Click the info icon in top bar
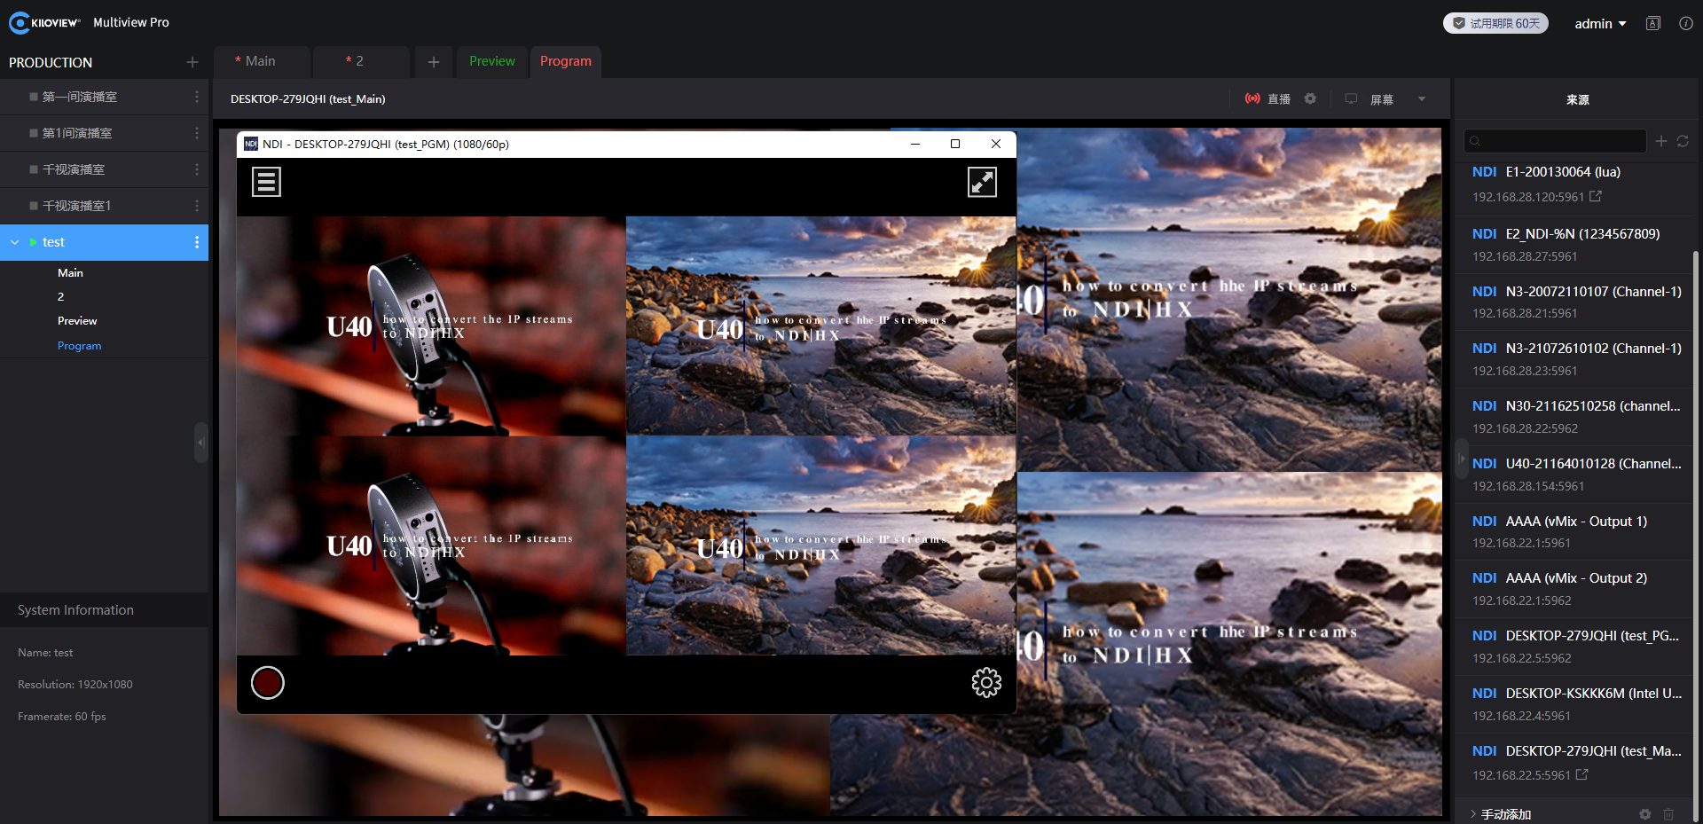The image size is (1703, 824). [1685, 24]
